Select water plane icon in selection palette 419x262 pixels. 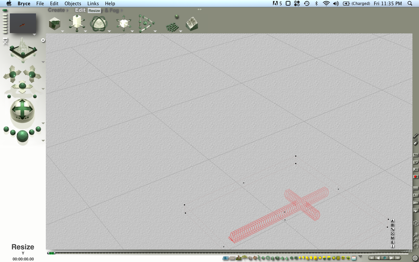[x=226, y=258]
